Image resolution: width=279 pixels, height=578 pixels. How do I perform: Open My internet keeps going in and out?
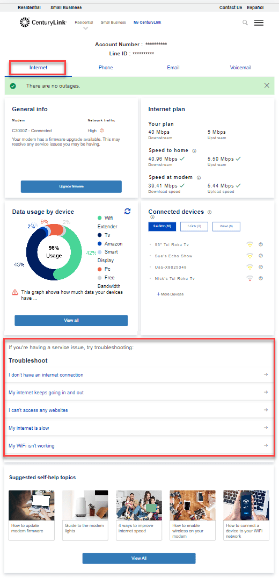[46, 392]
